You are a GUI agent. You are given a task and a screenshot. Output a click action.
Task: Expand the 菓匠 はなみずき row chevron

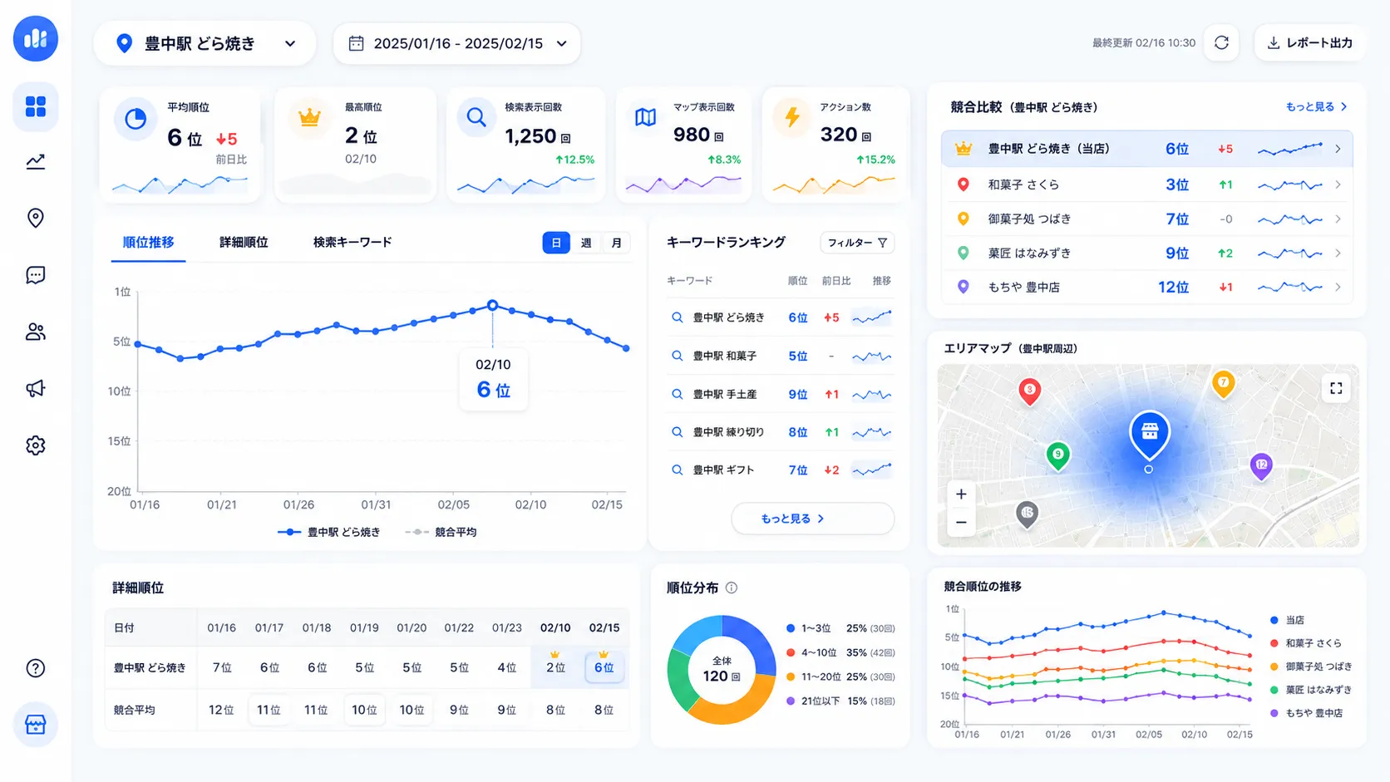(1338, 253)
